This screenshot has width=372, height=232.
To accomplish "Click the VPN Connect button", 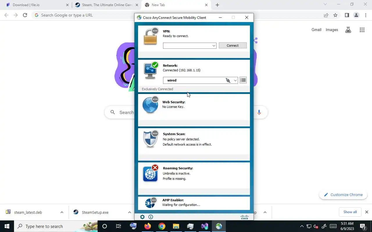I will [x=233, y=46].
